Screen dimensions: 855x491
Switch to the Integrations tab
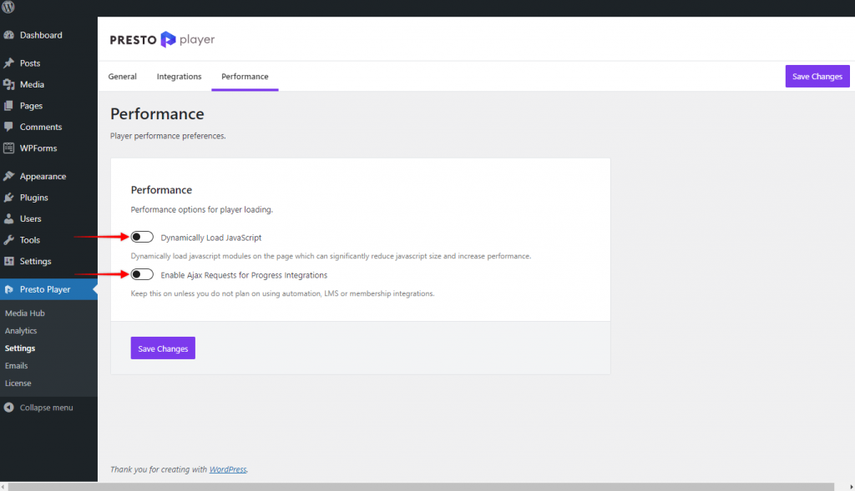point(179,77)
